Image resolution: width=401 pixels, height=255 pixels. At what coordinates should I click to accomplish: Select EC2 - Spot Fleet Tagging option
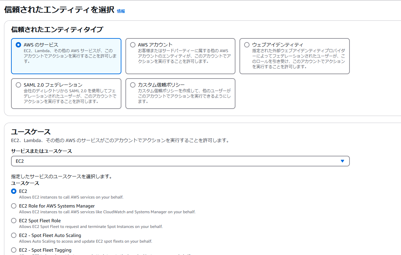point(14,250)
